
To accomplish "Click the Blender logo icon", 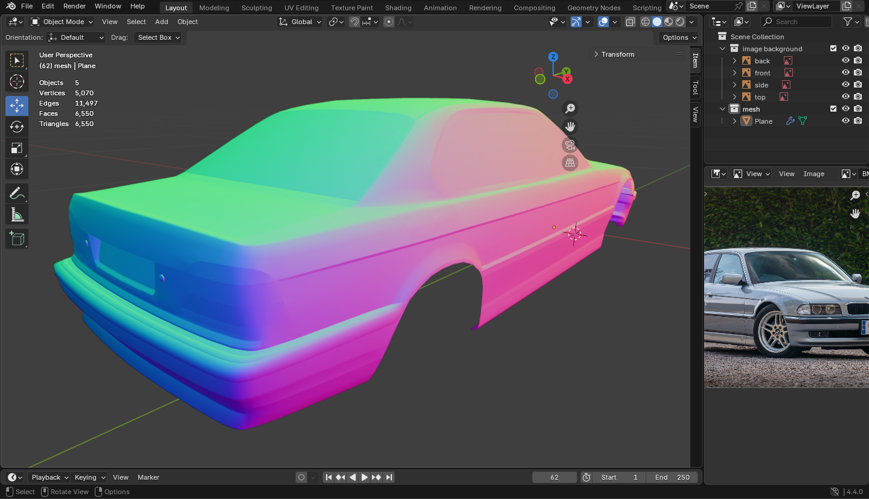I will [11, 6].
